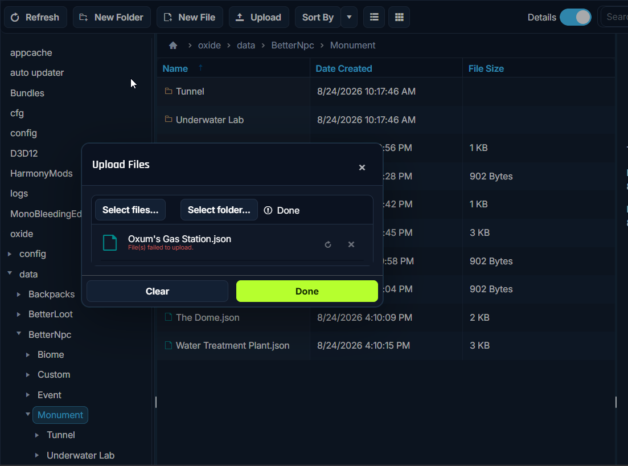The width and height of the screenshot is (628, 466).
Task: Create a New Folder
Action: click(x=112, y=17)
